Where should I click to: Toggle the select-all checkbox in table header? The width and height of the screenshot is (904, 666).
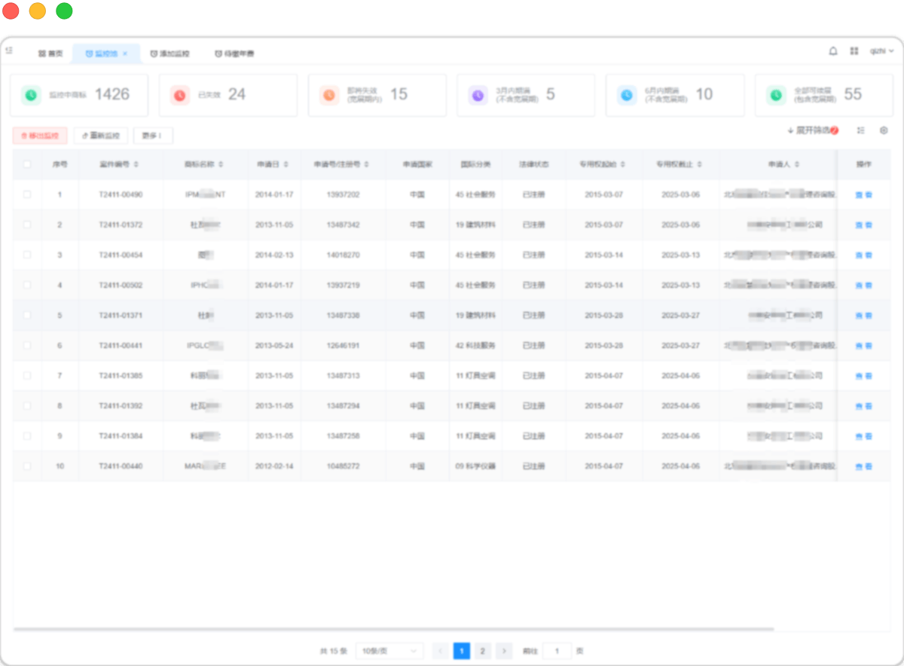tap(27, 164)
